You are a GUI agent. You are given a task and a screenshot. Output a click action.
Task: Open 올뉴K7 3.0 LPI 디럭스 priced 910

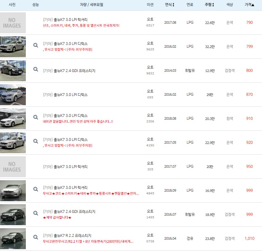coord(65,116)
